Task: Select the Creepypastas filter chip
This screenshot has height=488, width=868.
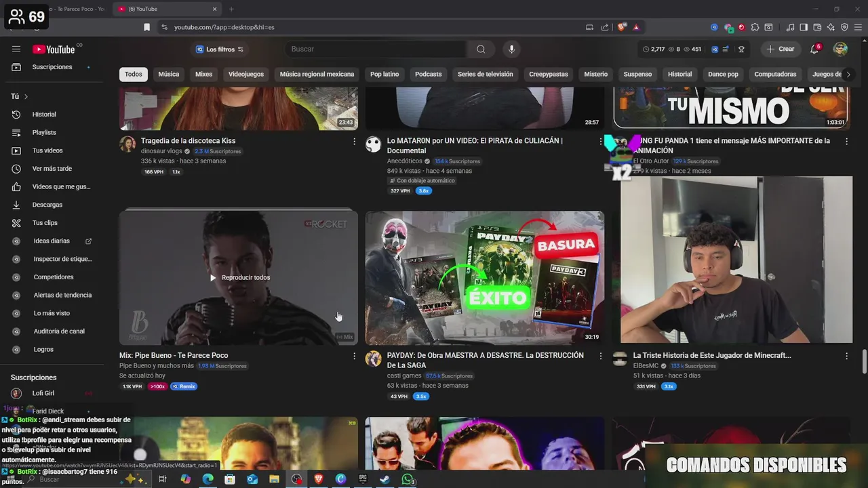Action: click(549, 75)
